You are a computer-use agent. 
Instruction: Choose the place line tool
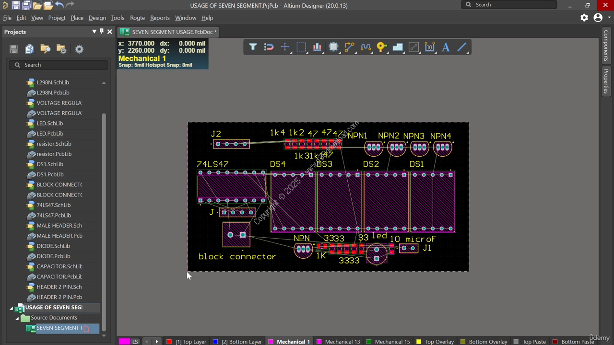click(x=462, y=47)
